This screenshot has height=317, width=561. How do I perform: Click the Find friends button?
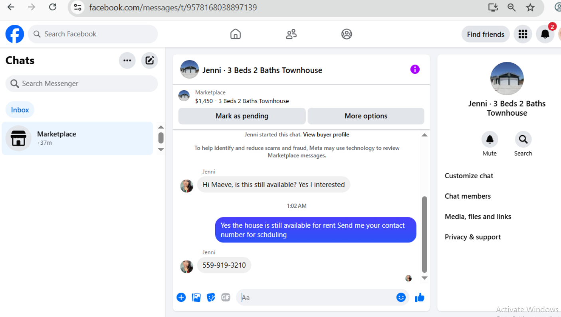point(486,34)
